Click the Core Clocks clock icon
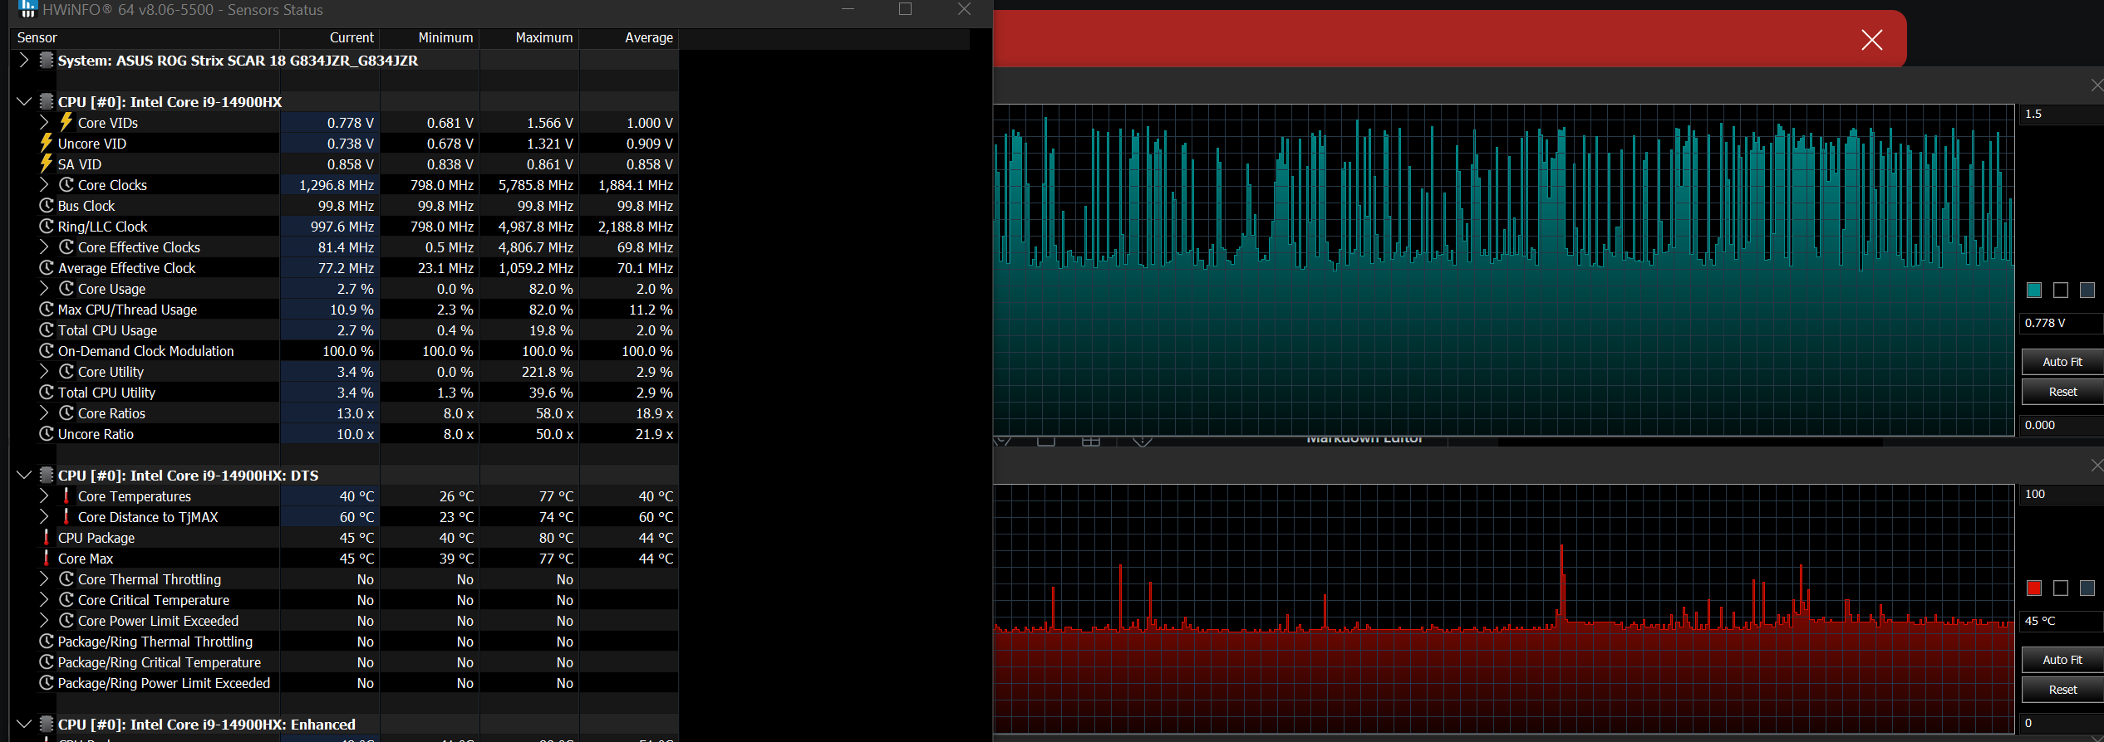 click(x=66, y=184)
